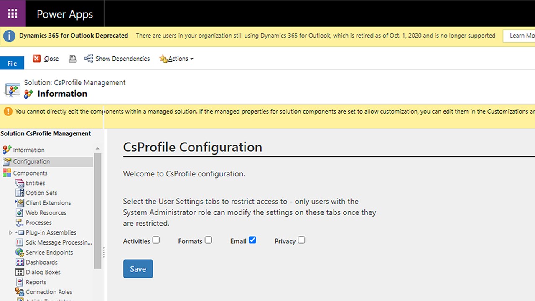Image resolution: width=535 pixels, height=301 pixels.
Task: Click the icon next to Information heading
Action: coord(28,94)
